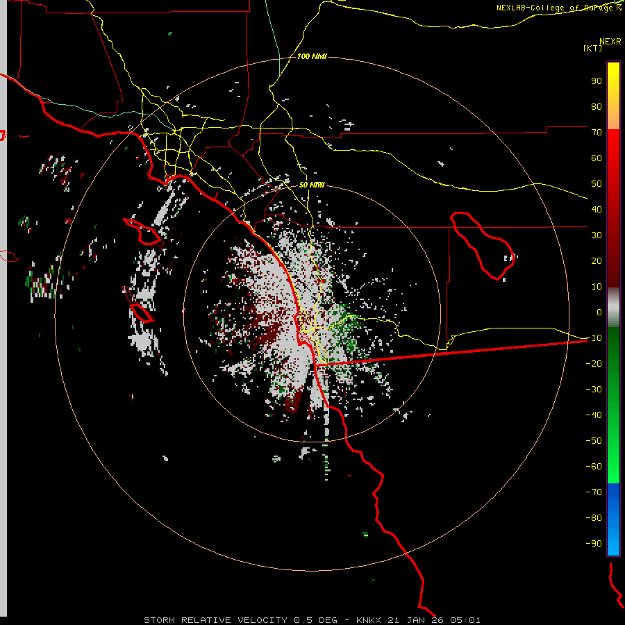Pick the bright green -60 kt band
This screenshot has height=625, width=625.
[613, 467]
